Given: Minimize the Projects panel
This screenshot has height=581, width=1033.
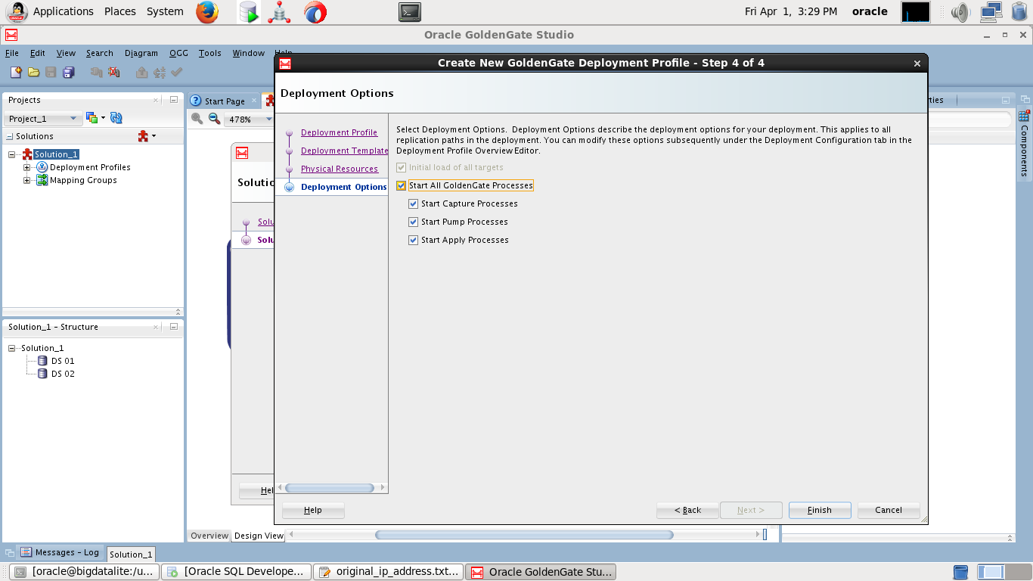Looking at the screenshot, I should click(174, 100).
